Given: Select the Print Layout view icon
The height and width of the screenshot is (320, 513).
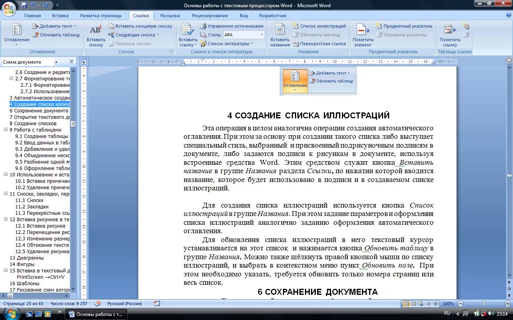Looking at the screenshot, I should (407, 304).
